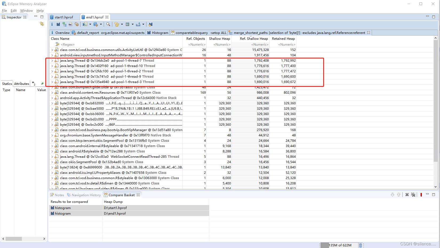Move selected basket entry up
Image resolution: width=440 pixels, height=248 pixels.
399,195
